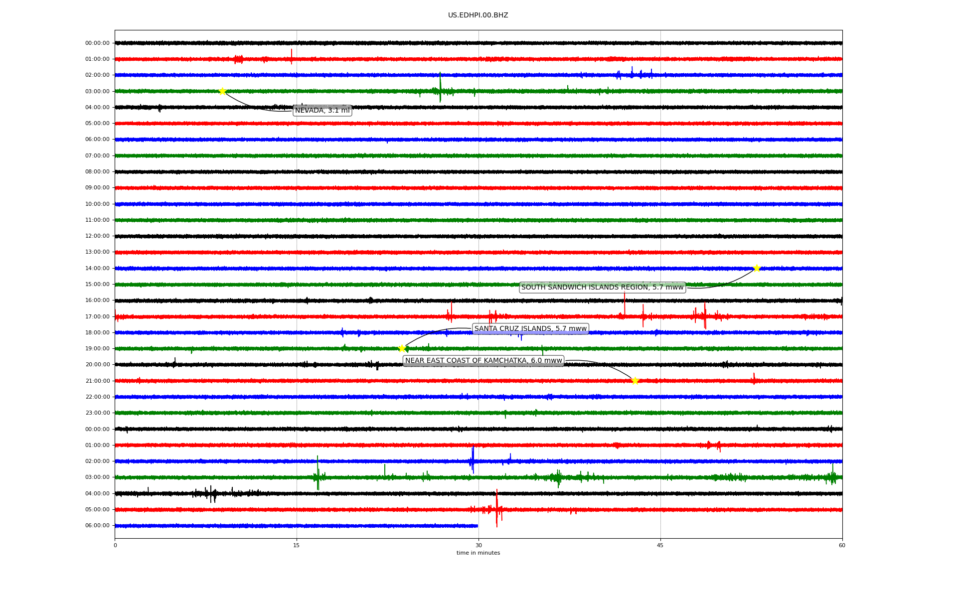Click the Nevada earthquake star marker
This screenshot has width=957, height=598.
tap(222, 91)
